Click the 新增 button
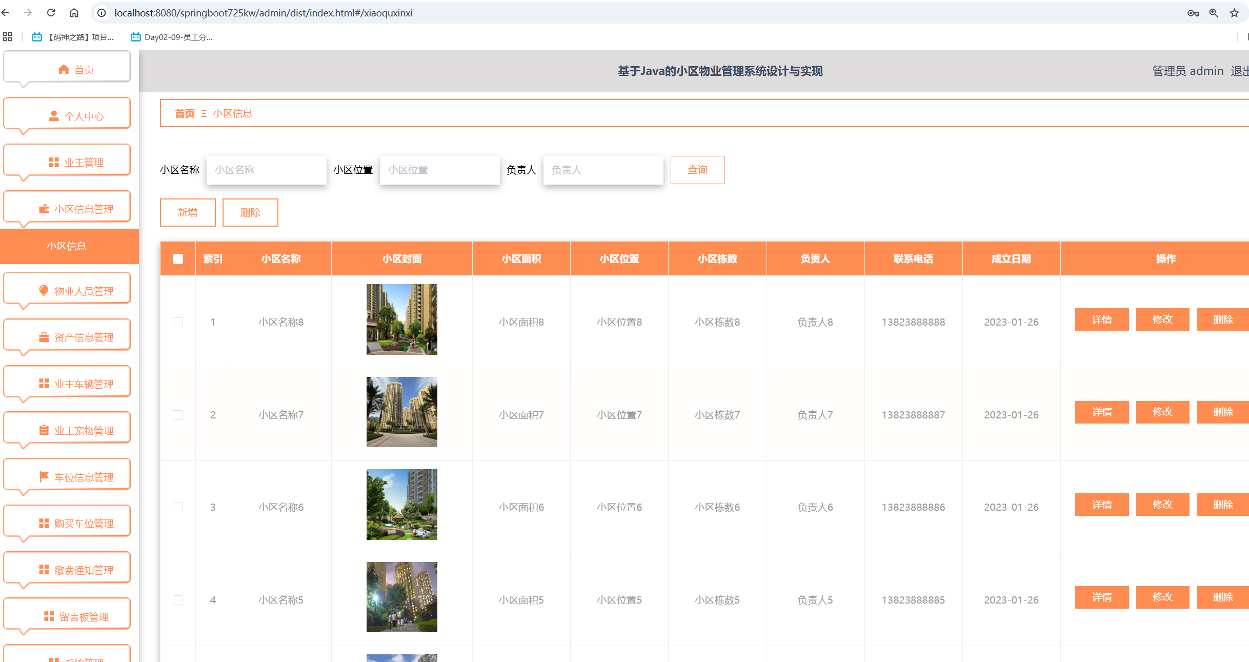1249x662 pixels. (188, 212)
